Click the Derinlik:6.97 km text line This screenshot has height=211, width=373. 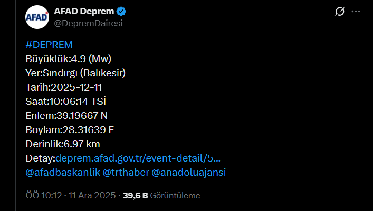point(62,144)
